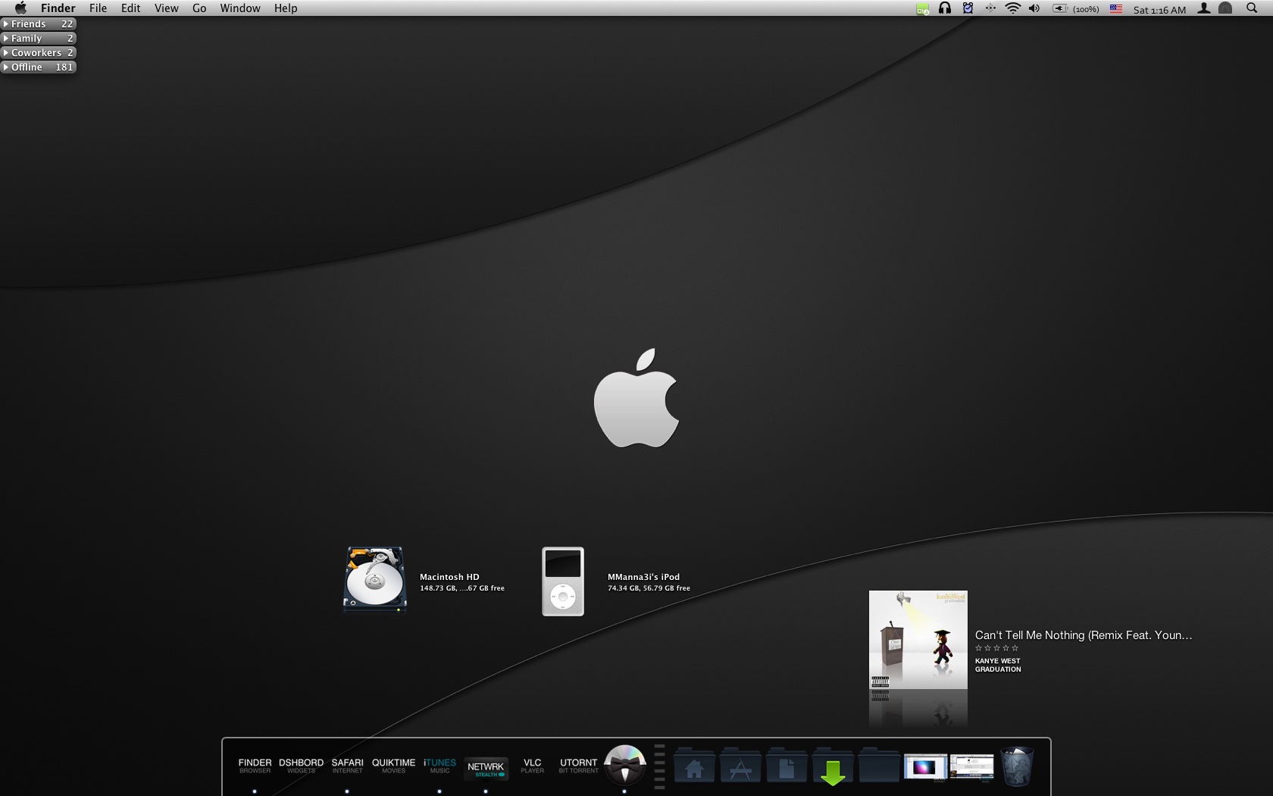Open VLC Player in the dock

532,766
